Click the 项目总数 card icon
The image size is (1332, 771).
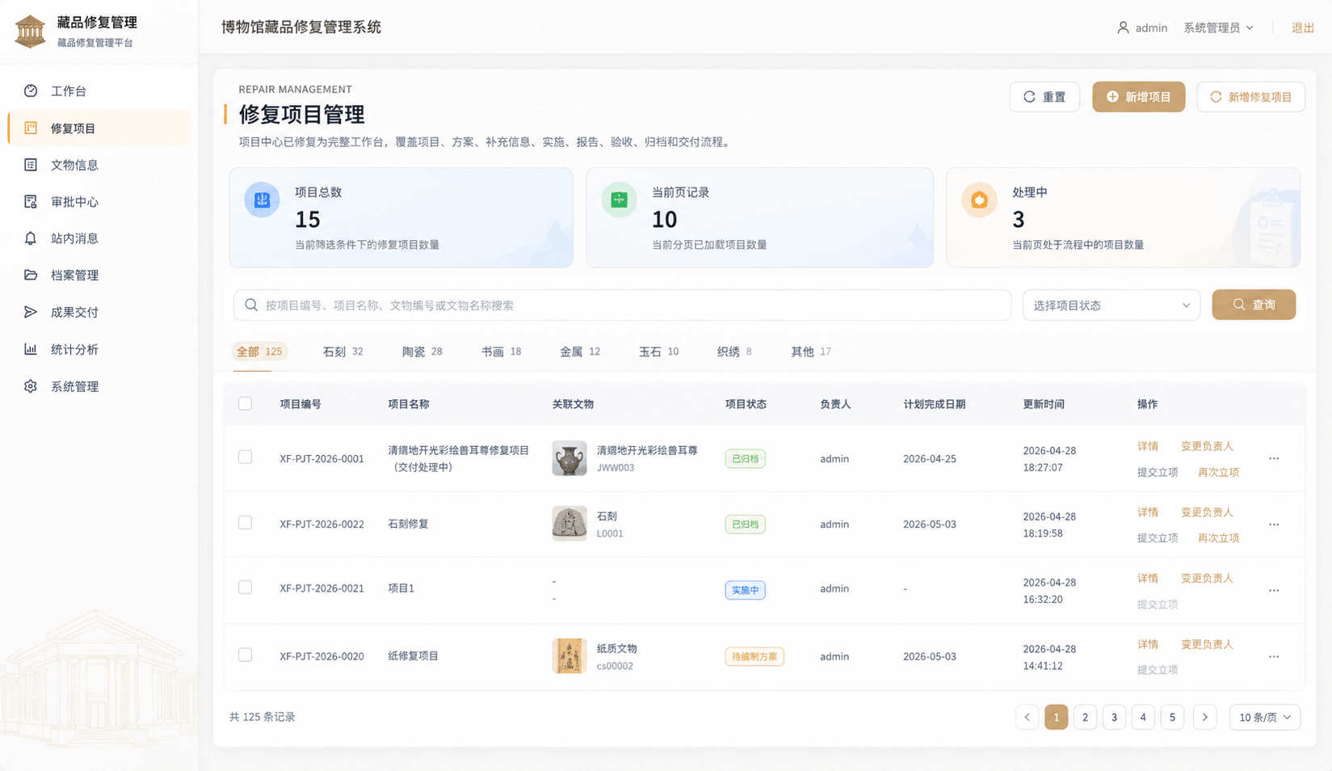click(262, 200)
